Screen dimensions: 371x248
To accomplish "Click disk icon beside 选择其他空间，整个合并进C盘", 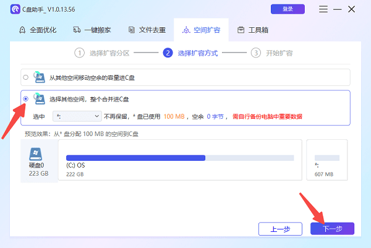I will (x=39, y=98).
